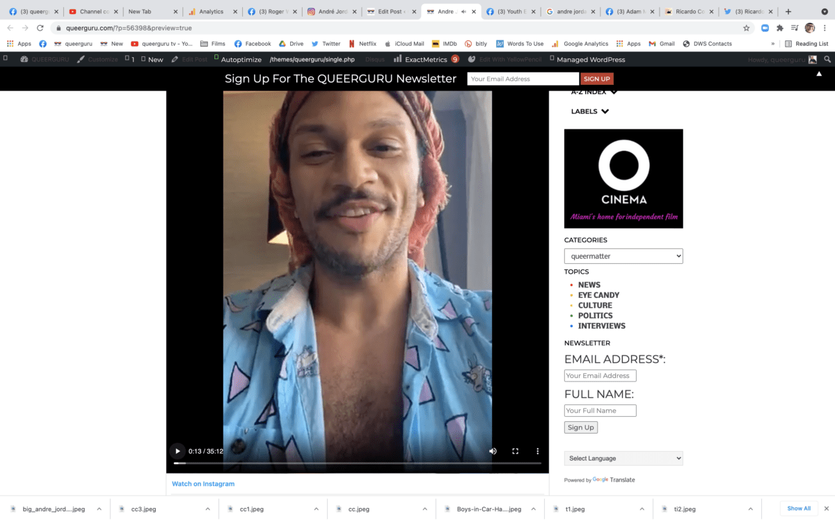Open ExactMetrics in admin bar
Screen dimensions: 835x522
425,60
